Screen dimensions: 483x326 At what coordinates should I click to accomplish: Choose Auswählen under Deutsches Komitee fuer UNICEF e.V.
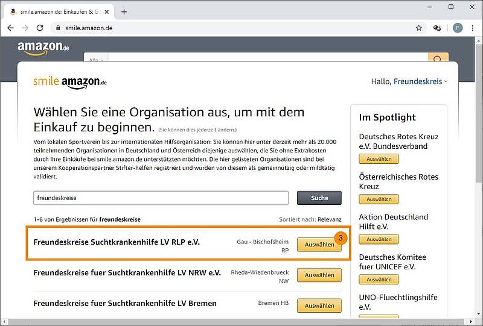[x=379, y=280]
